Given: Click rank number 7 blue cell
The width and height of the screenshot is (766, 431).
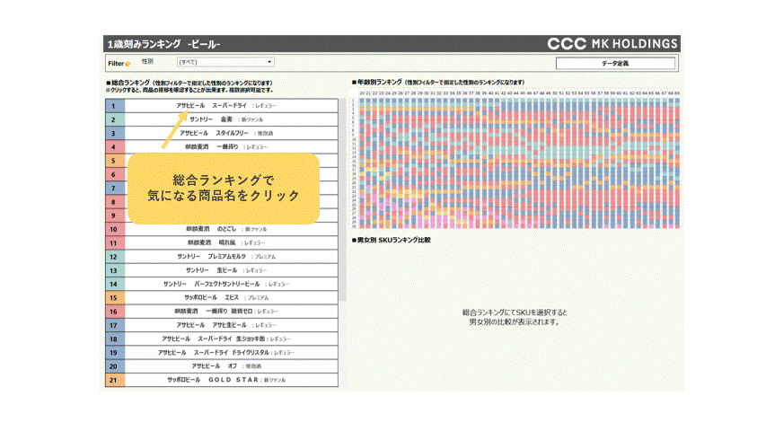Looking at the screenshot, I should [115, 188].
